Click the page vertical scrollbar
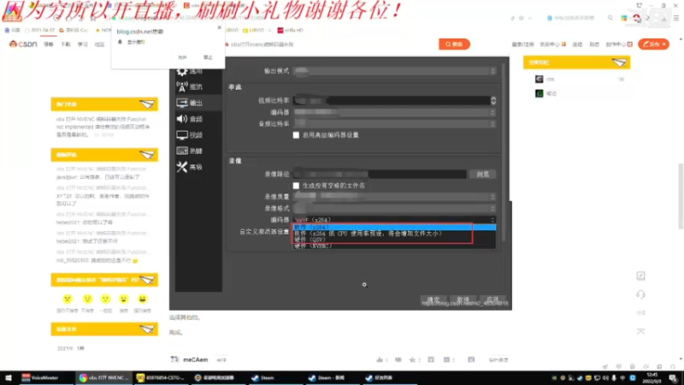 681,196
